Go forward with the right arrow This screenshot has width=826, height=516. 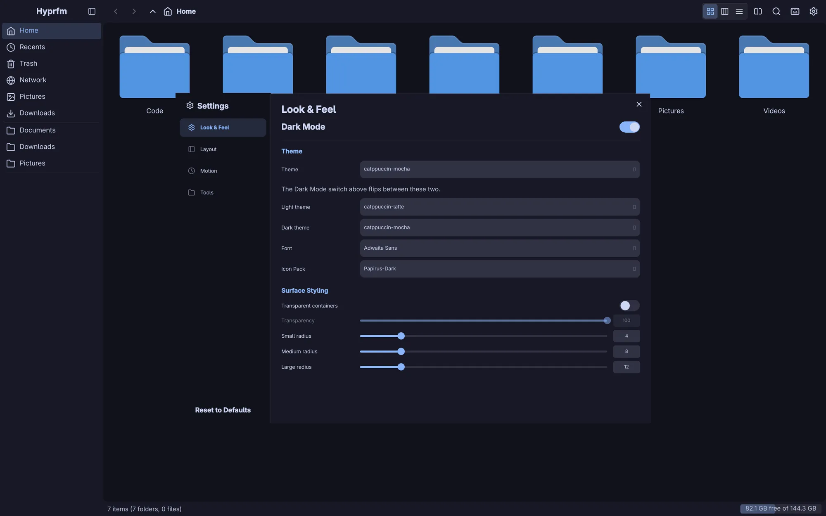click(x=134, y=12)
